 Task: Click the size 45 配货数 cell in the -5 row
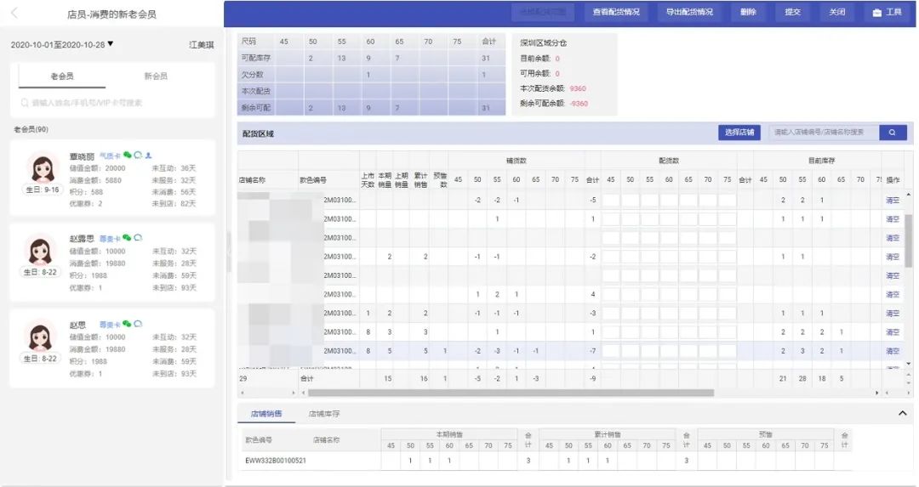[x=611, y=201]
